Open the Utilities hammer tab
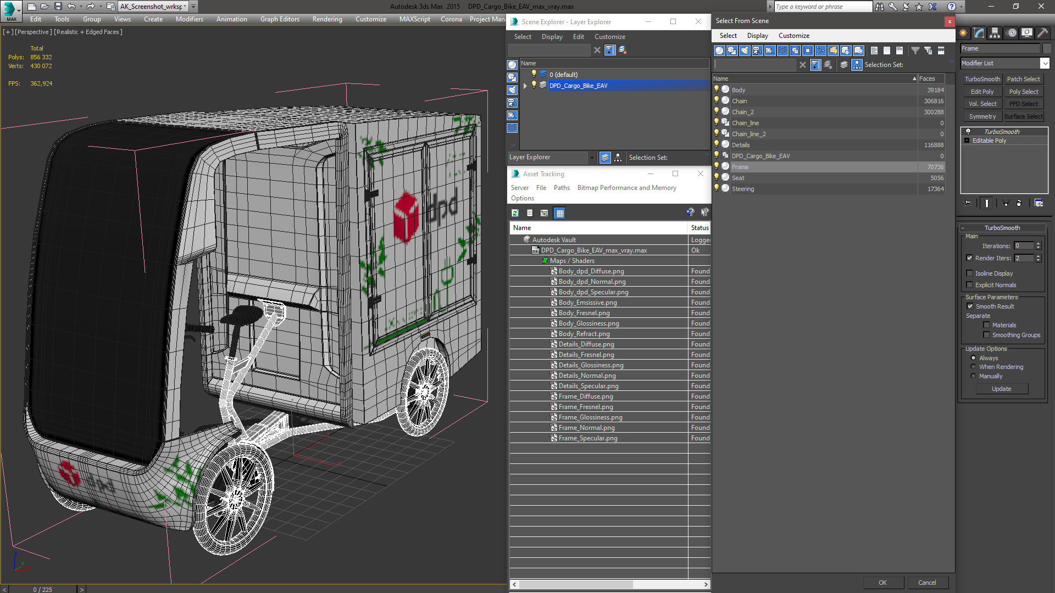The width and height of the screenshot is (1055, 593). 1042,33
